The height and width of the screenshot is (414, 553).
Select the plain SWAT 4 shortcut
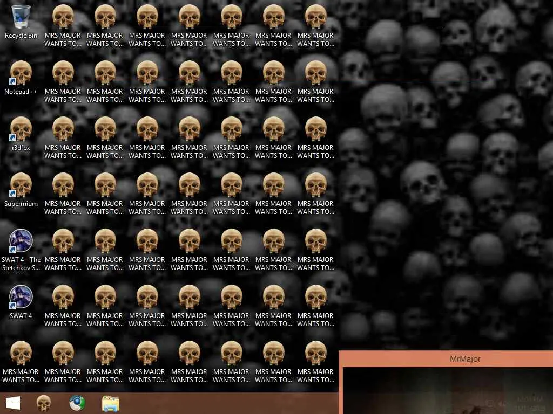click(x=21, y=302)
